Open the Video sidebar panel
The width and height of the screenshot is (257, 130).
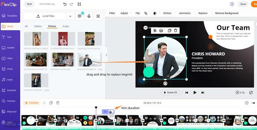coord(7,58)
